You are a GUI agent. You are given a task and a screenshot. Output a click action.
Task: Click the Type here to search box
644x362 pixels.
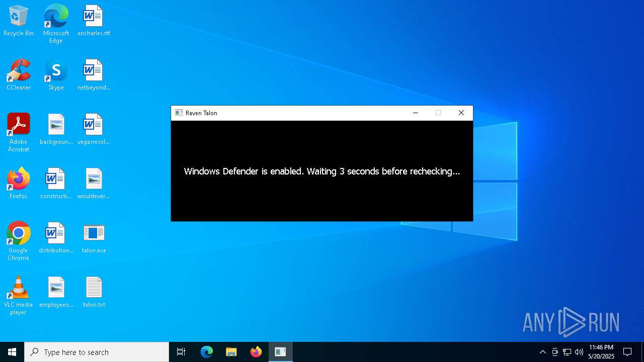(97, 352)
